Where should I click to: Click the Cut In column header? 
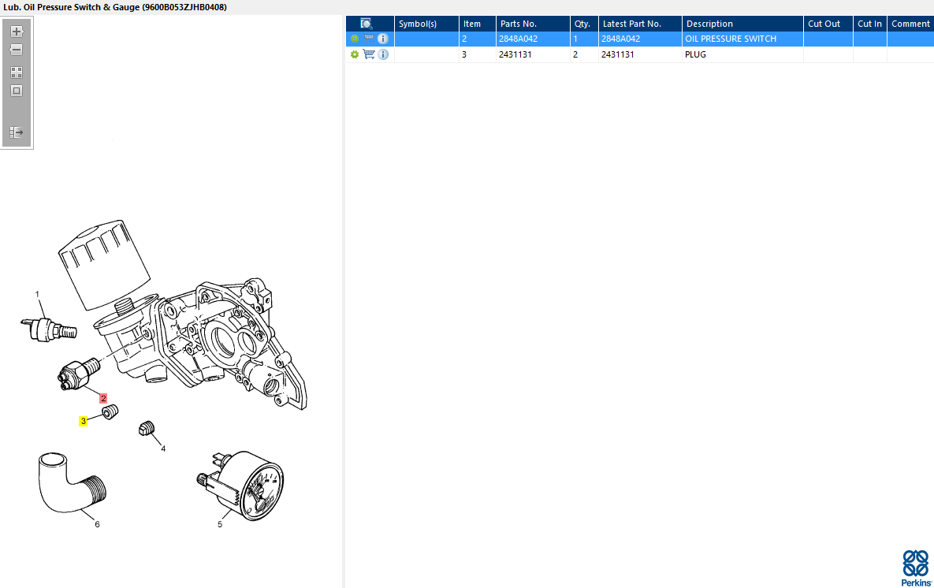click(x=870, y=24)
